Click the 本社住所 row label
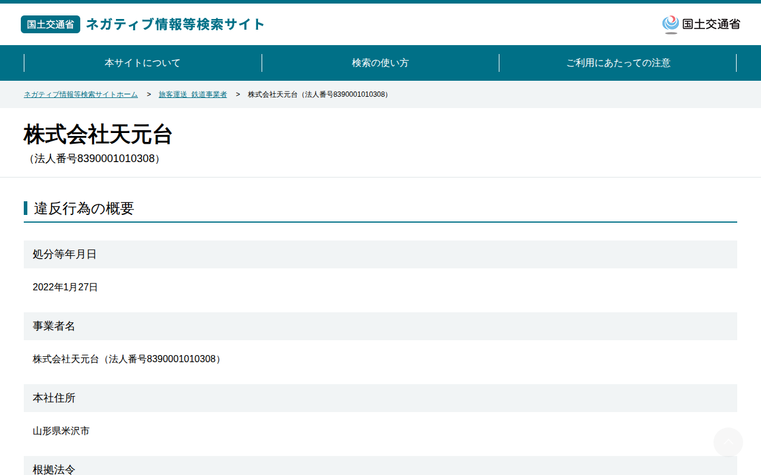The image size is (761, 475). tap(380, 398)
